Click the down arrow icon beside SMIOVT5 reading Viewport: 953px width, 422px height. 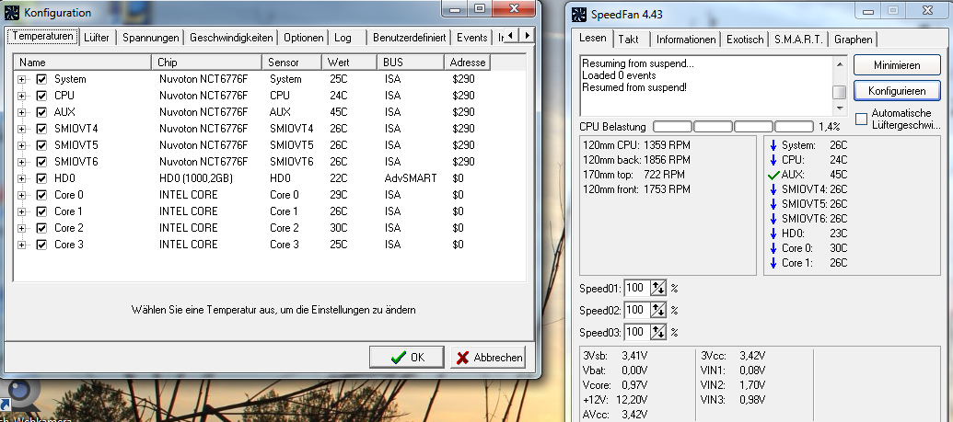773,204
